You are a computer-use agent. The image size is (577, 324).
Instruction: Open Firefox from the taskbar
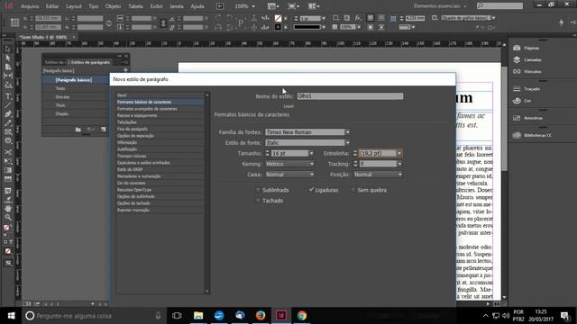tap(261, 316)
